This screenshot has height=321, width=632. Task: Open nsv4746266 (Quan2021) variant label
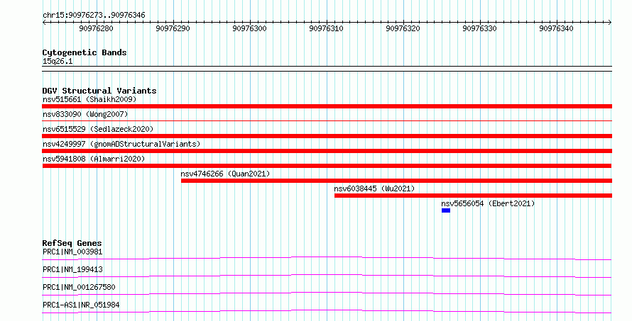[225, 174]
